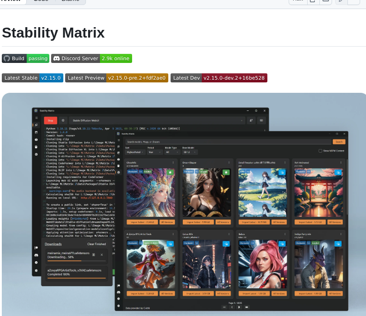Go to the next page of models
The image size is (366, 316).
pyautogui.click(x=239, y=307)
